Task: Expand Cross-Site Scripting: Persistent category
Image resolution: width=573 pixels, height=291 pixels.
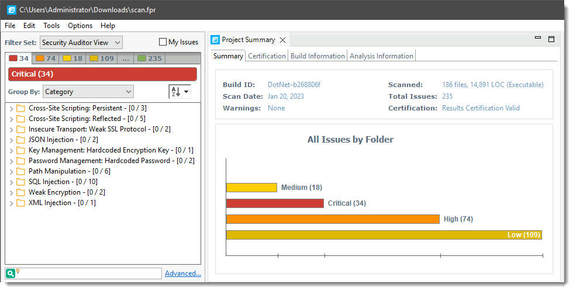Action: [x=11, y=108]
